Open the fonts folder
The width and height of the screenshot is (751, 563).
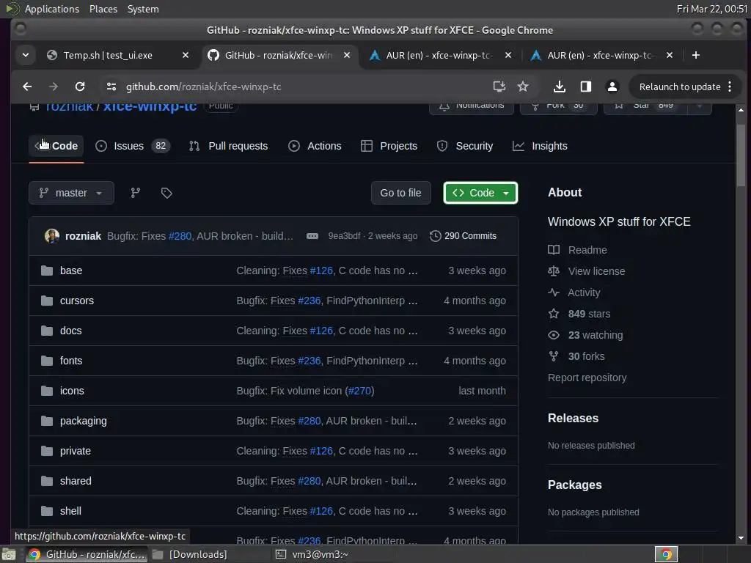click(x=71, y=361)
